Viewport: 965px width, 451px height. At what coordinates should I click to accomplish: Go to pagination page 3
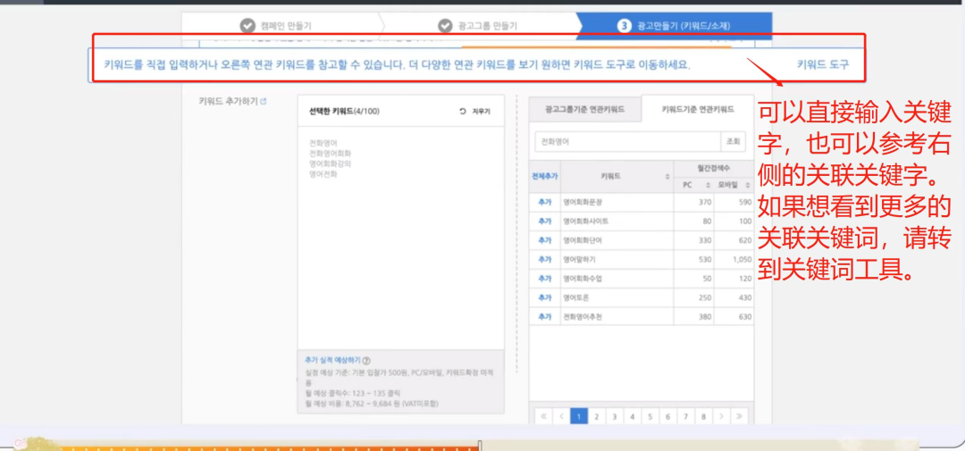(614, 416)
